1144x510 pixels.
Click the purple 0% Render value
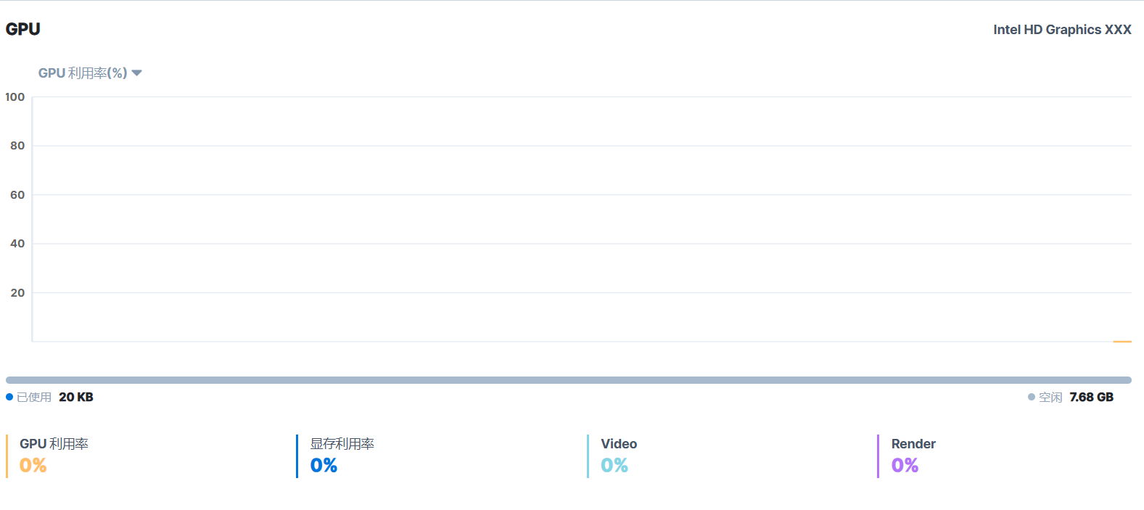(905, 466)
